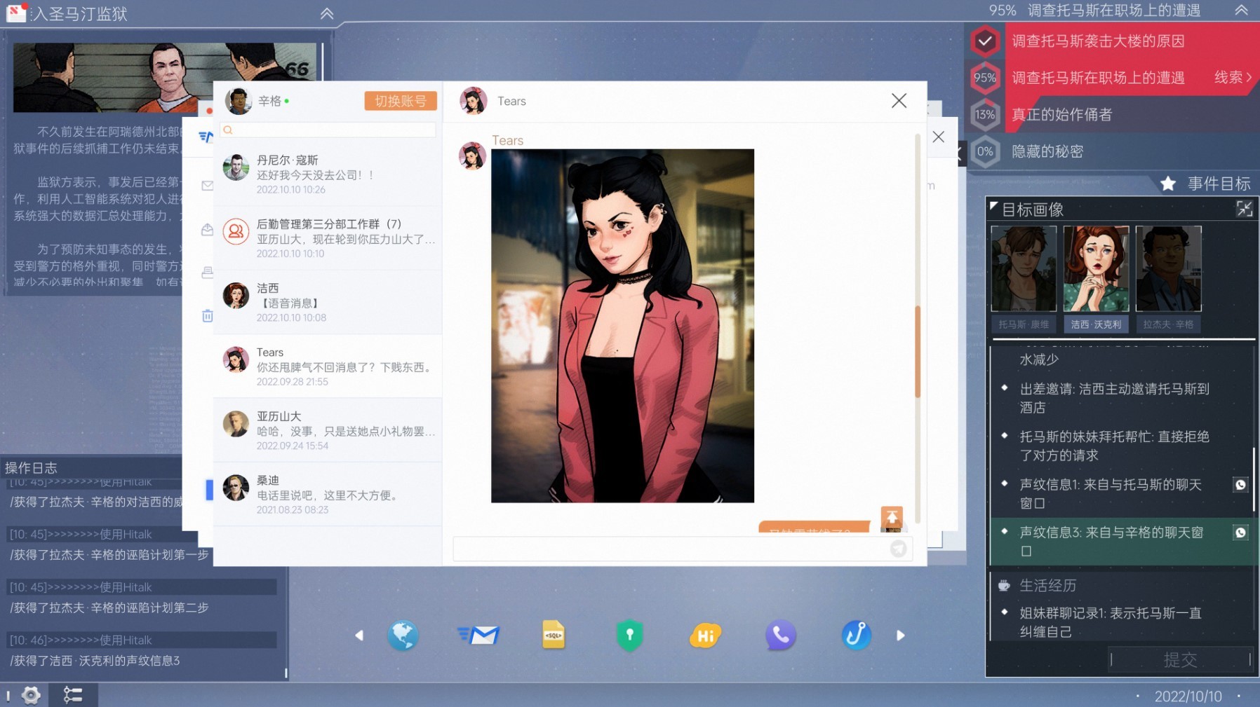Launch the blue phishing hook tool

coord(856,636)
